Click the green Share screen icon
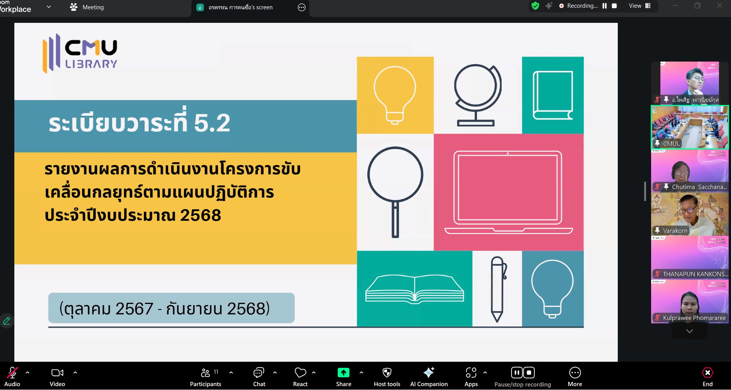Screen dimensions: 731x390 [343, 373]
